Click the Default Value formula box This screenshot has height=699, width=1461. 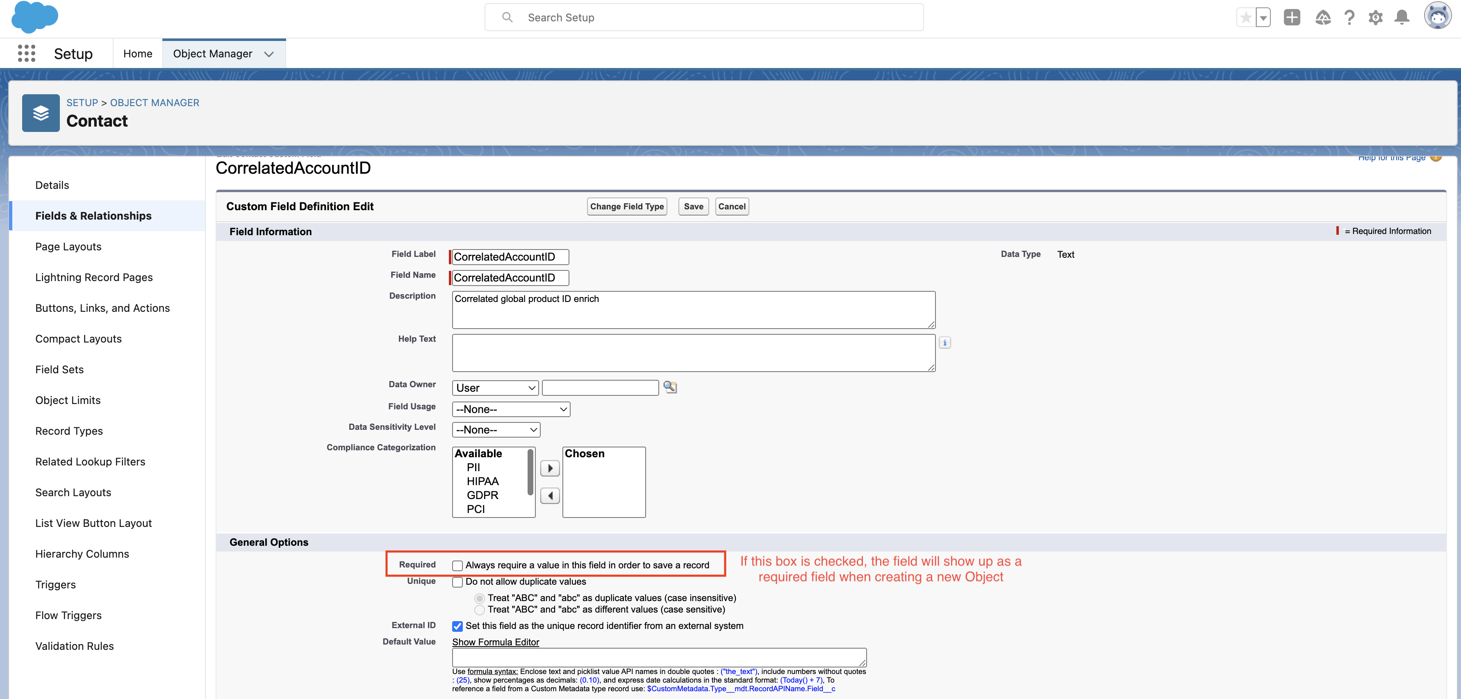click(x=659, y=658)
